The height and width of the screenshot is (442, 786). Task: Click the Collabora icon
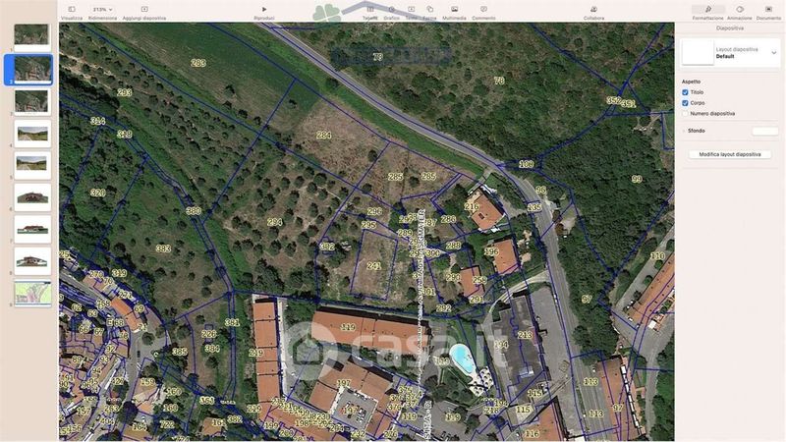point(593,9)
